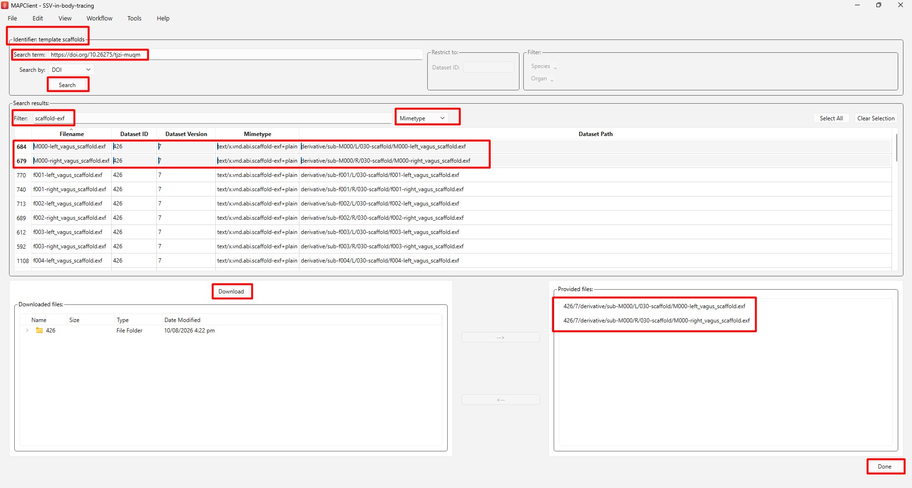The height and width of the screenshot is (488, 912).
Task: Expand the 426 folder tree item
Action: click(x=27, y=330)
